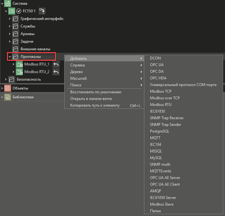Select the MQTT entry
The image size is (225, 216).
click(x=184, y=138)
